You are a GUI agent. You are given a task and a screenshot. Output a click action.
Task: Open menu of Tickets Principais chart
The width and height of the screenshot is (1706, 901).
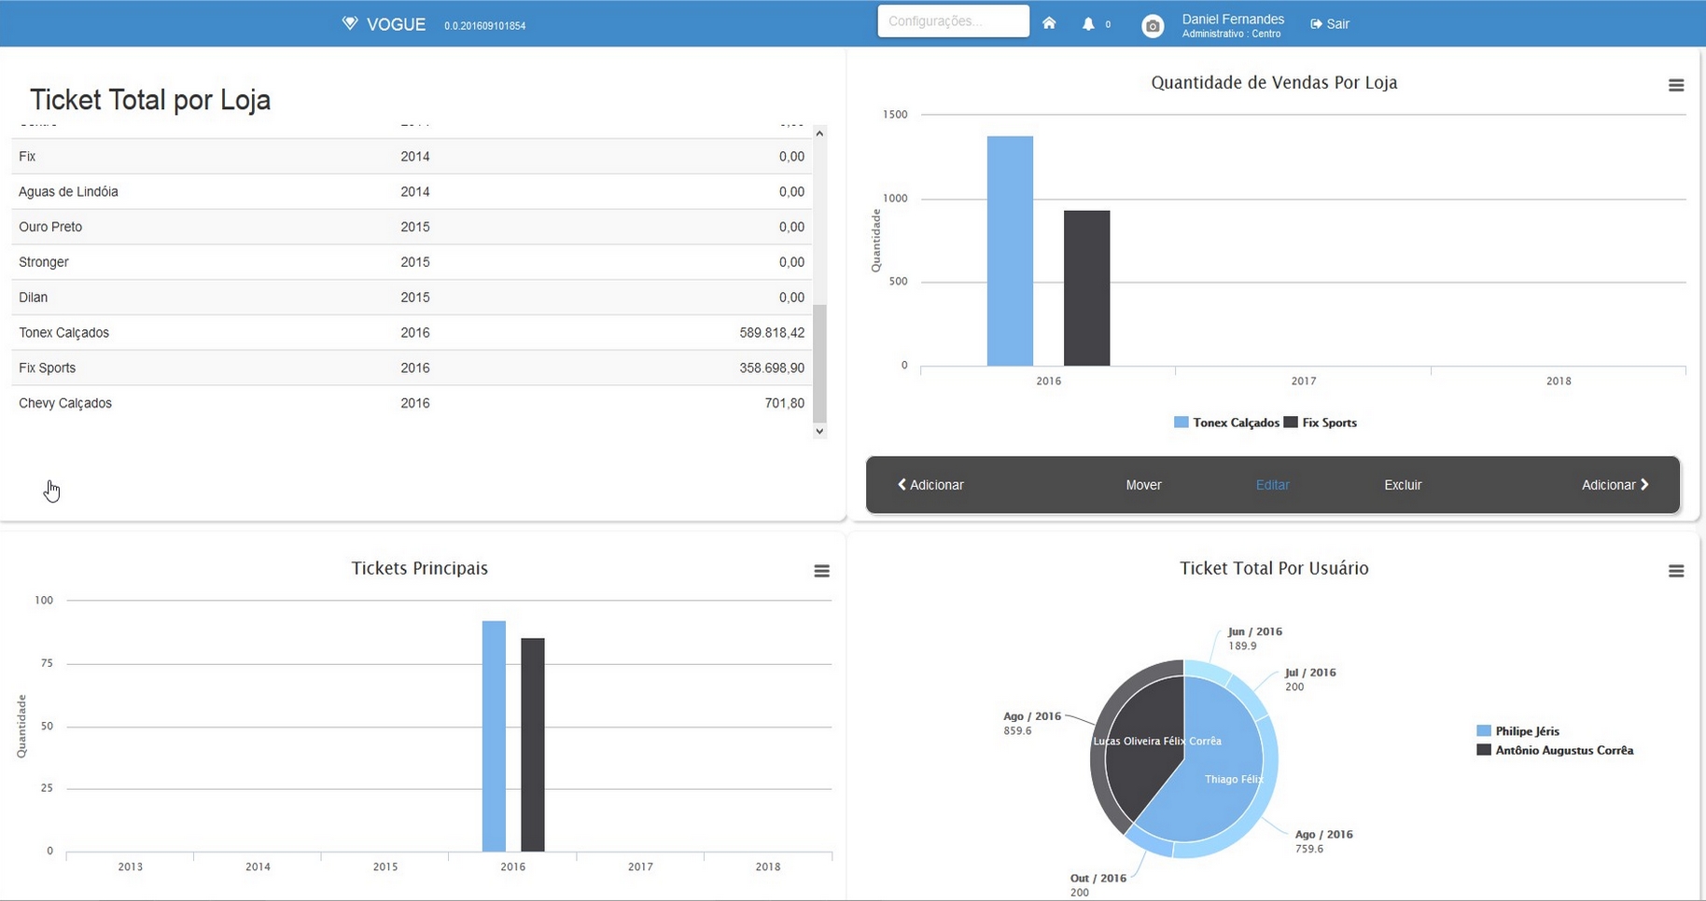(821, 571)
